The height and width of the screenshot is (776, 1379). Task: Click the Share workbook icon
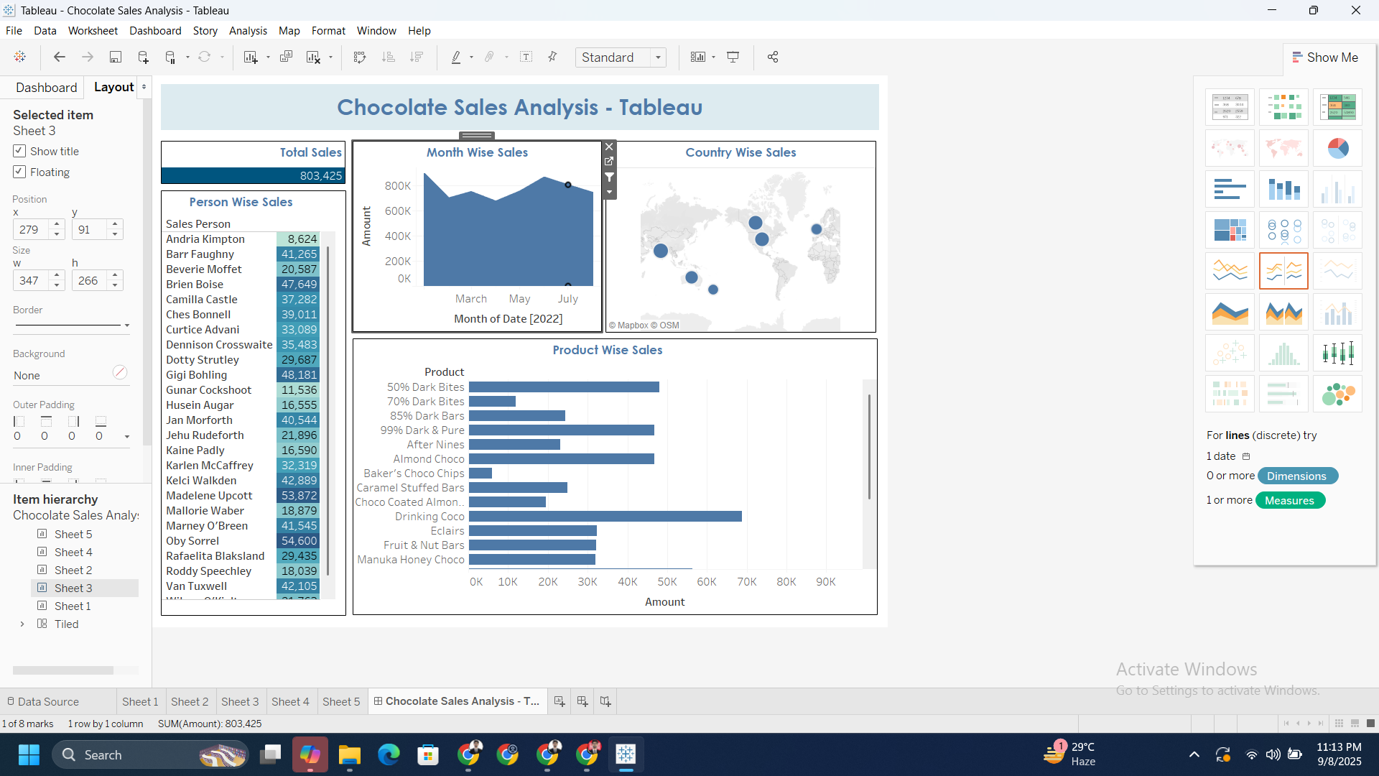click(773, 57)
